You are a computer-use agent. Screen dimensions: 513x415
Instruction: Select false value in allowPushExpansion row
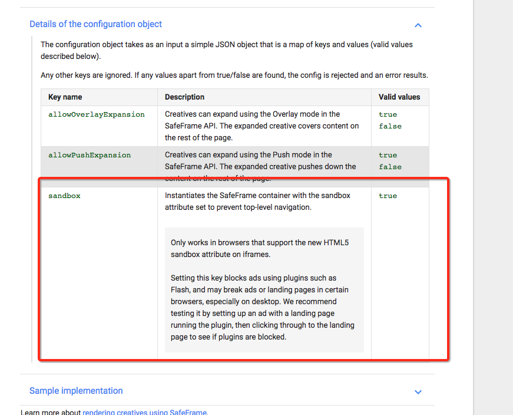pyautogui.click(x=390, y=167)
